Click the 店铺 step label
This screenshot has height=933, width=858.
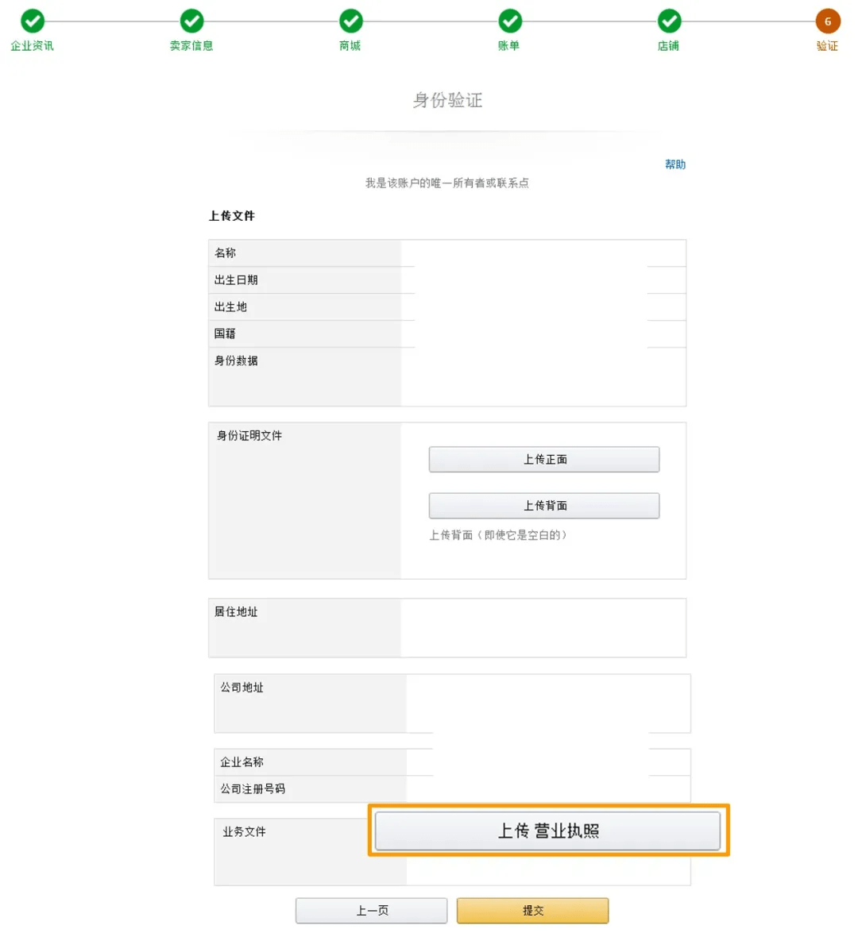tap(669, 46)
